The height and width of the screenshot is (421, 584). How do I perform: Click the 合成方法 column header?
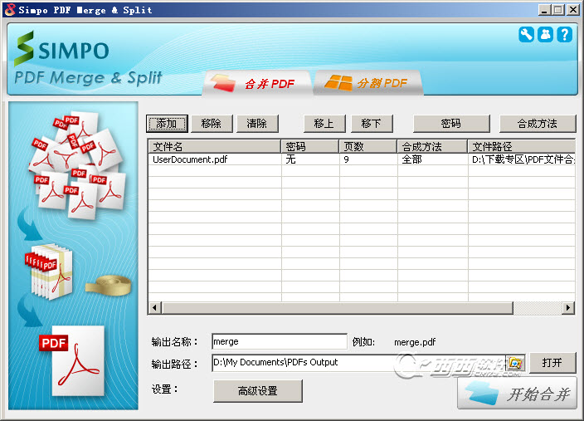[432, 146]
